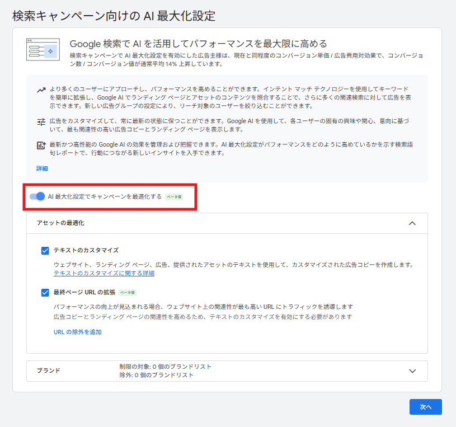Click the Google 検索で AI を活用 heading
The height and width of the screenshot is (427, 456).
(198, 44)
